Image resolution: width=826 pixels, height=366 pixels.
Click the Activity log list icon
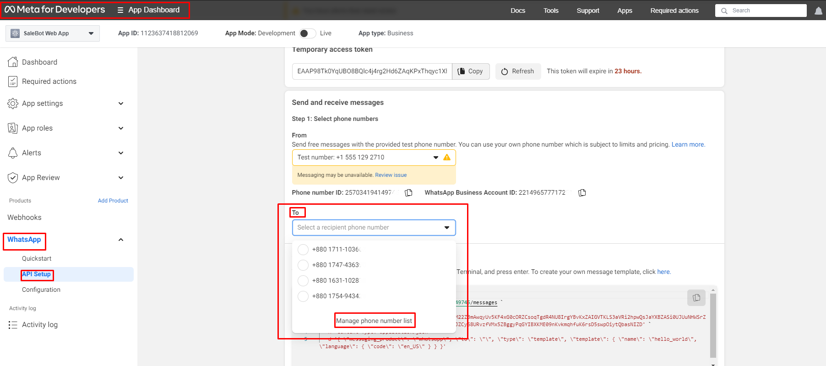[x=13, y=325]
